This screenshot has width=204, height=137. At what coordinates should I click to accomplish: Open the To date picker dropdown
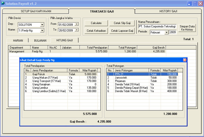76,30
